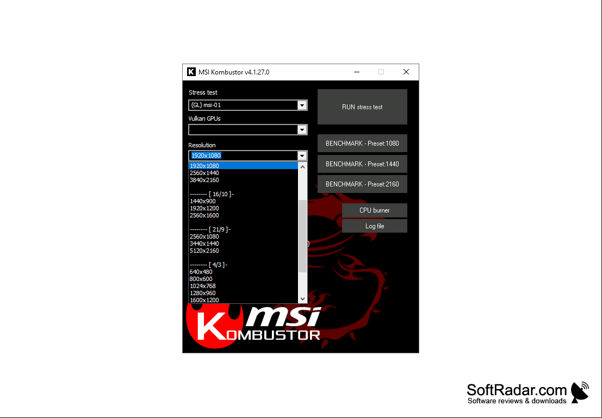Screen dimensions: 602x418
Task: Click the Kombustor K icon in title bar
Action: [x=191, y=72]
